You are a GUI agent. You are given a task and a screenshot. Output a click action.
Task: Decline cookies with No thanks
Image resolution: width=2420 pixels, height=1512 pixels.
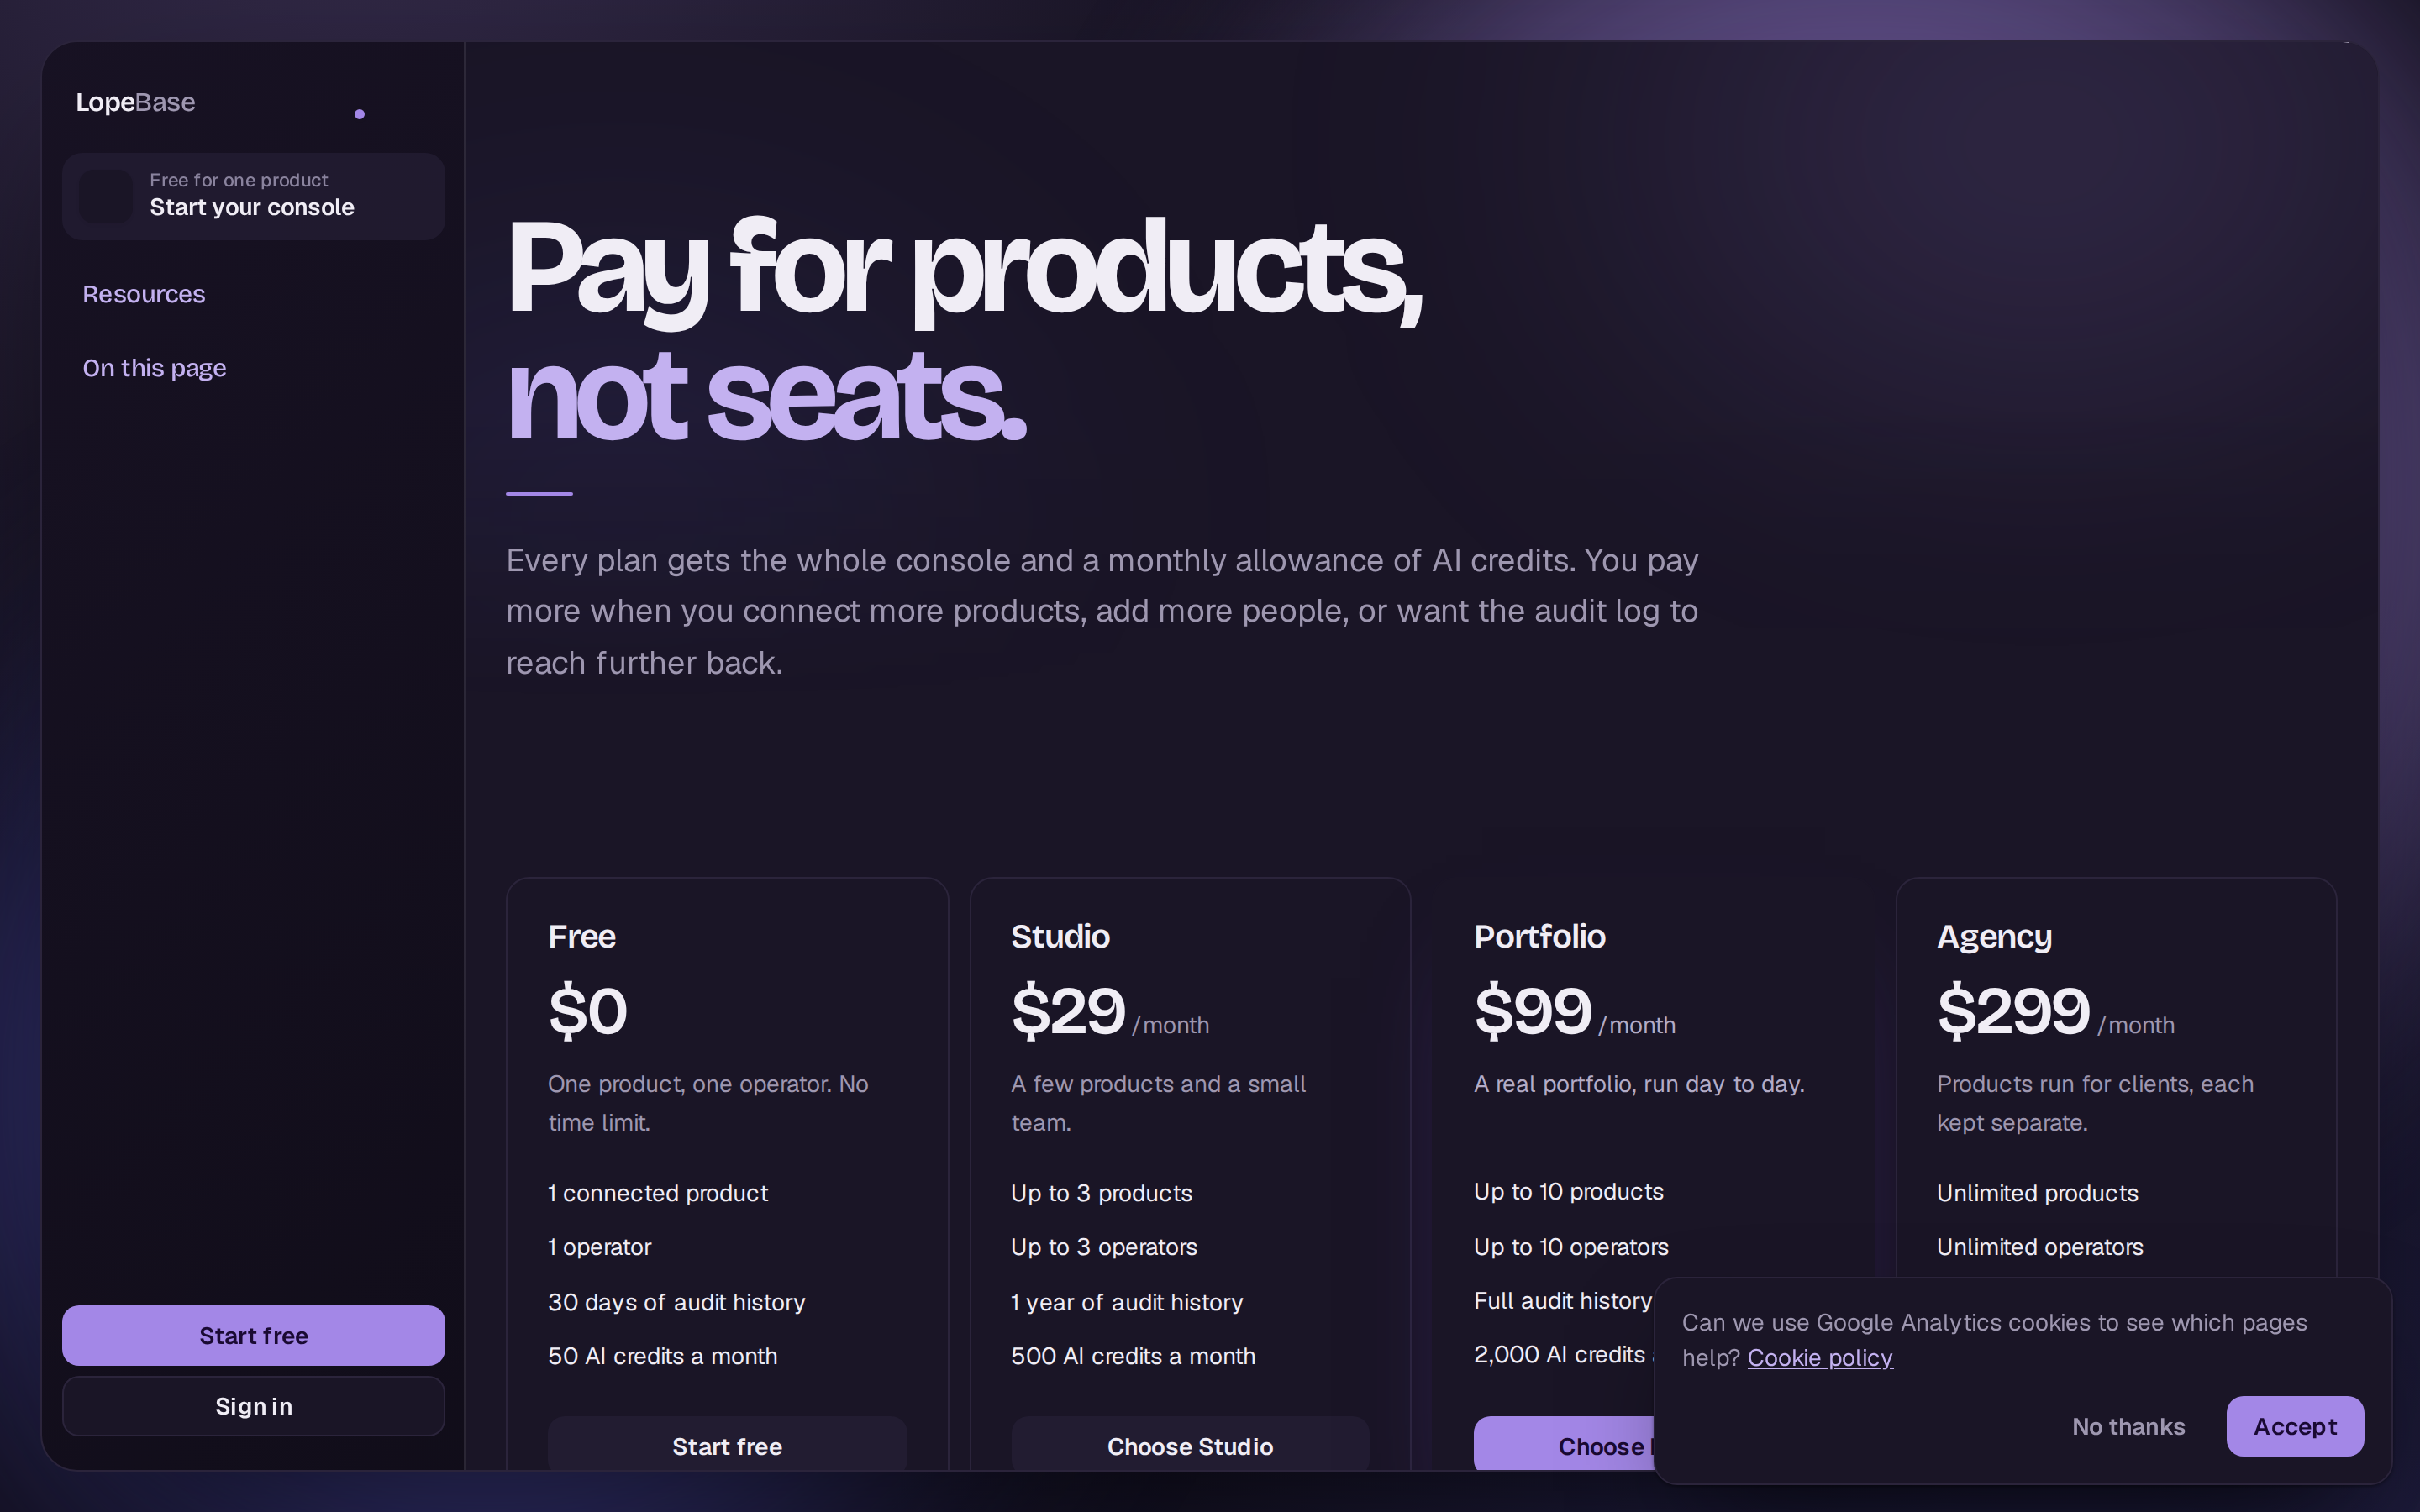click(x=2128, y=1426)
